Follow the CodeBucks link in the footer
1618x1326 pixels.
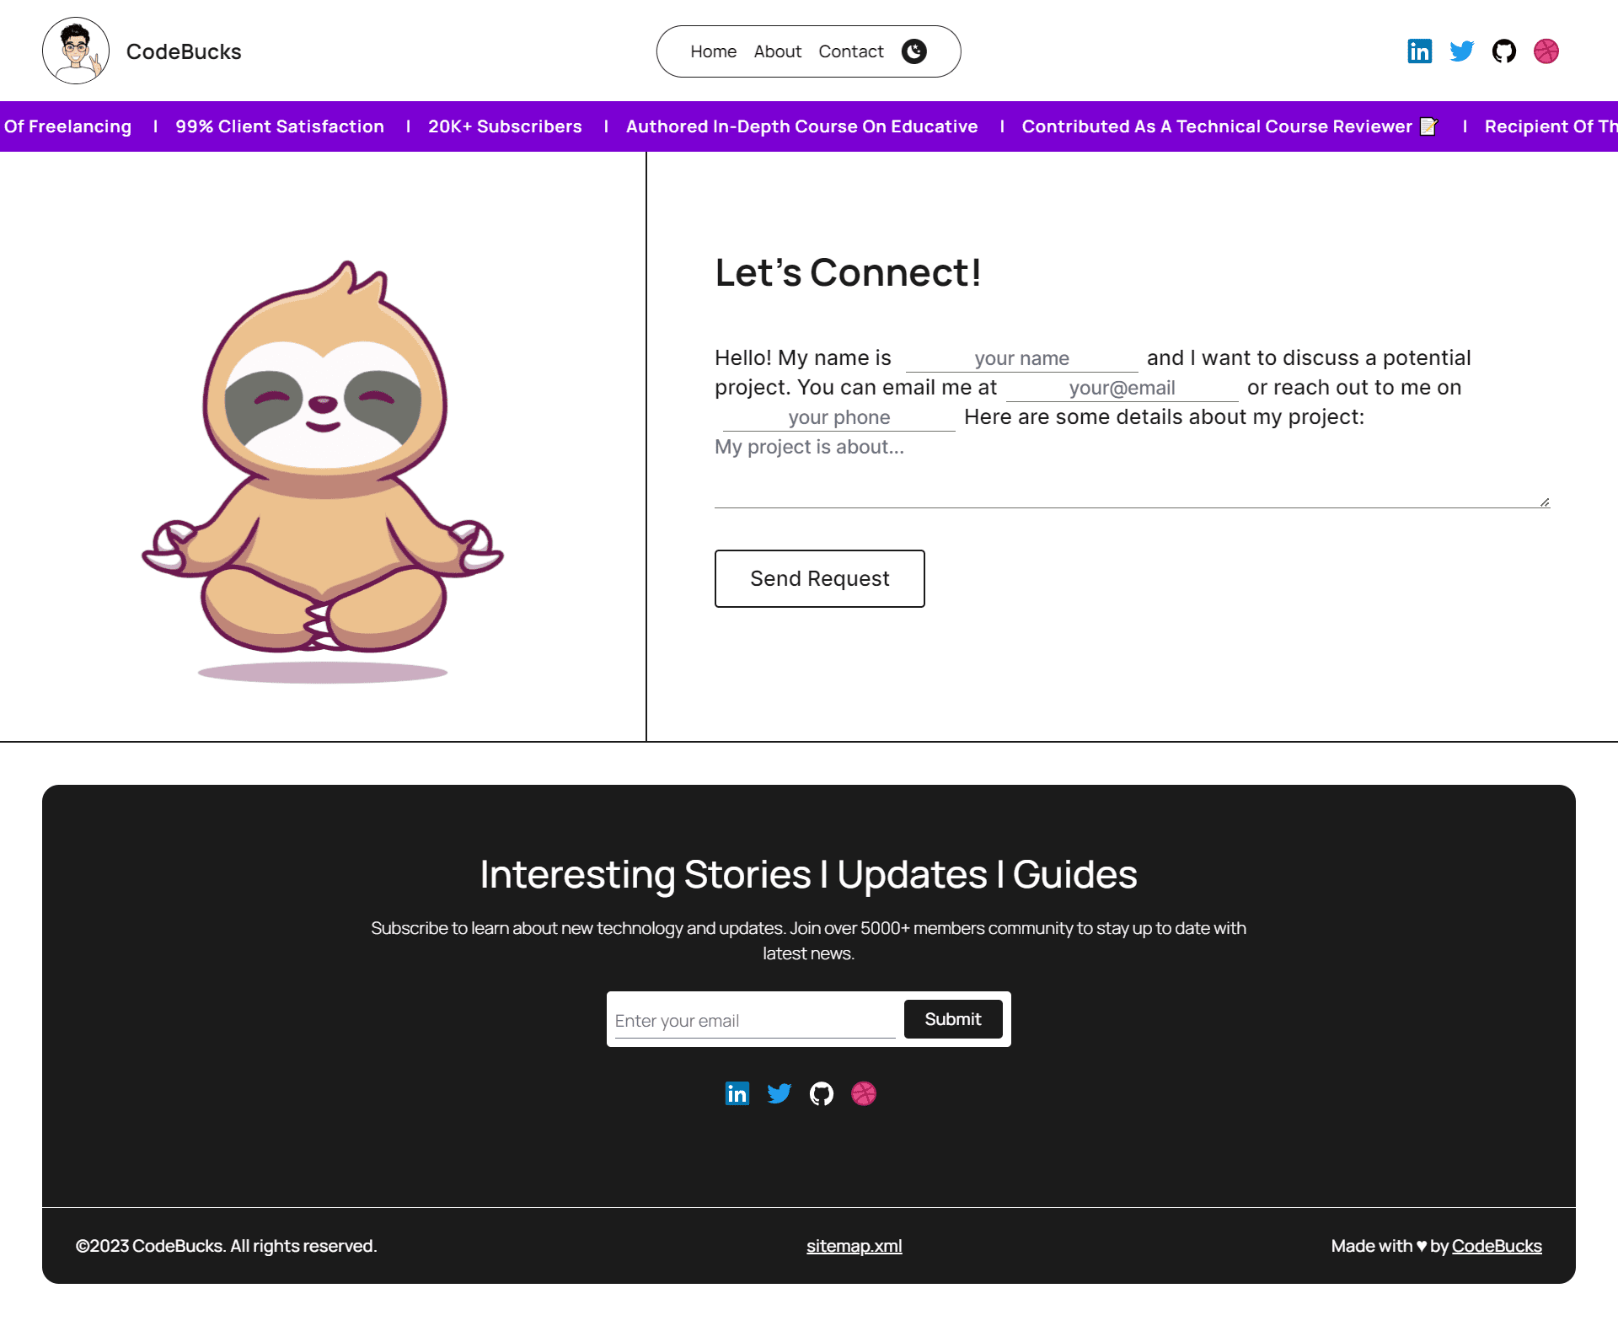click(1496, 1246)
